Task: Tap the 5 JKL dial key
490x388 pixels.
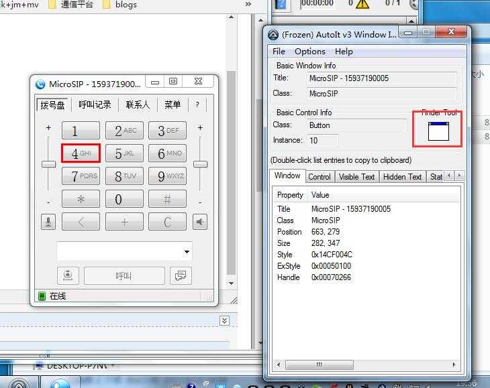Action: click(124, 153)
